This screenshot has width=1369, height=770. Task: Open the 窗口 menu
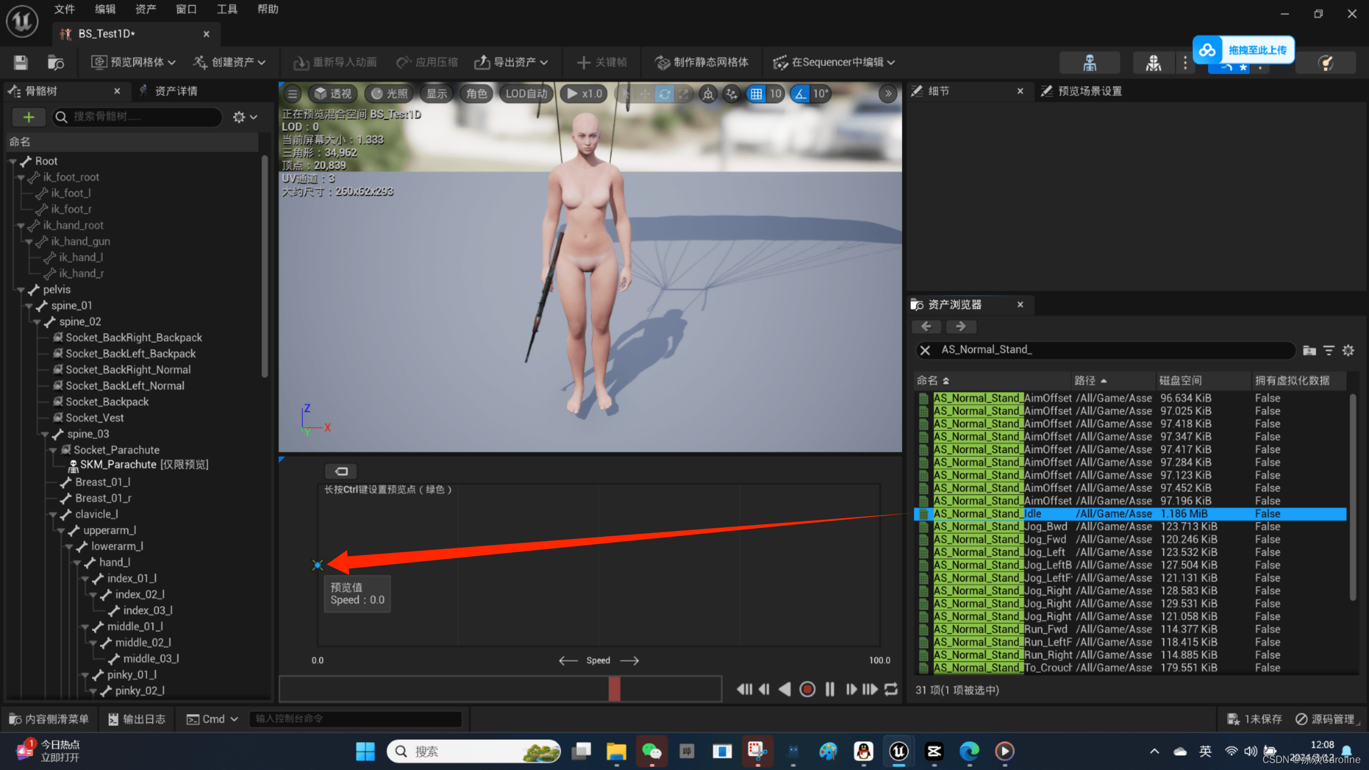pos(186,9)
